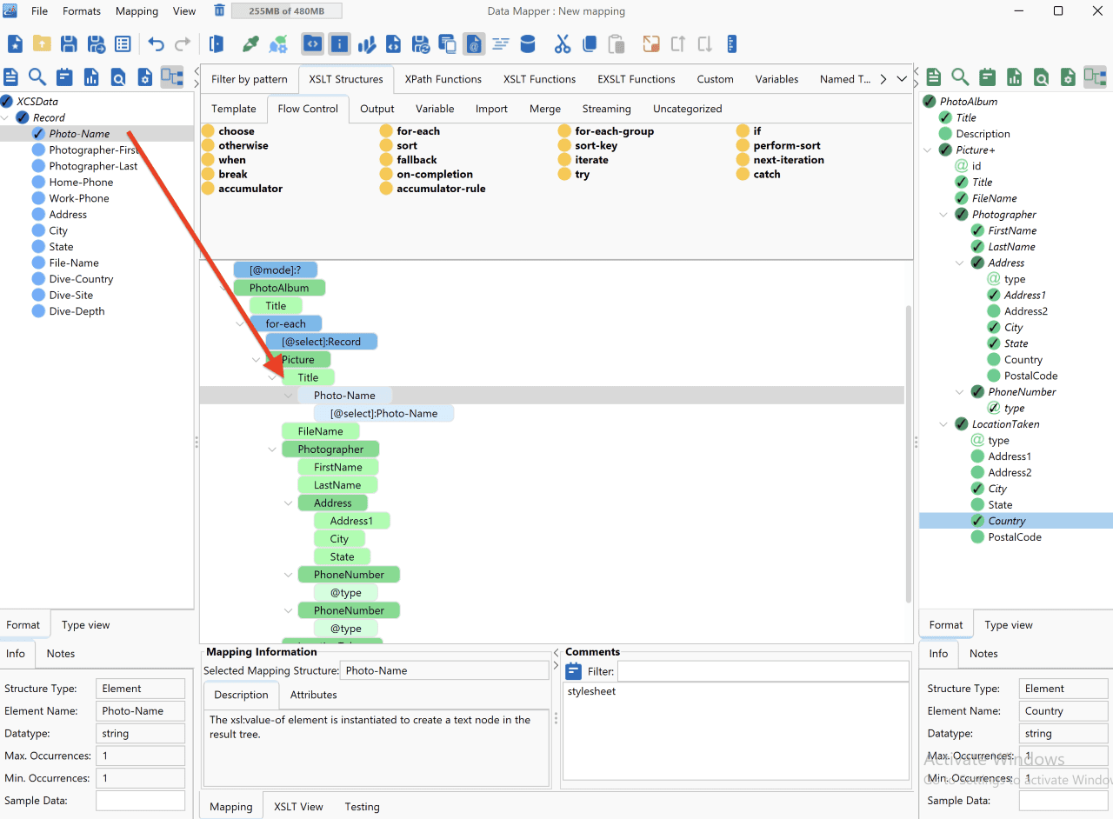Click the green calendar icon in target panel
The width and height of the screenshot is (1113, 819).
987,77
